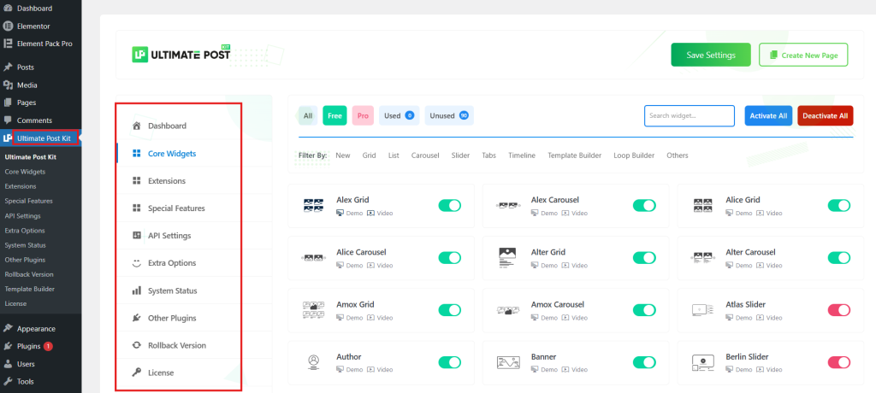Open the Alex Grid Demo link
Viewport: 876px width, 393px height.
pyautogui.click(x=350, y=214)
